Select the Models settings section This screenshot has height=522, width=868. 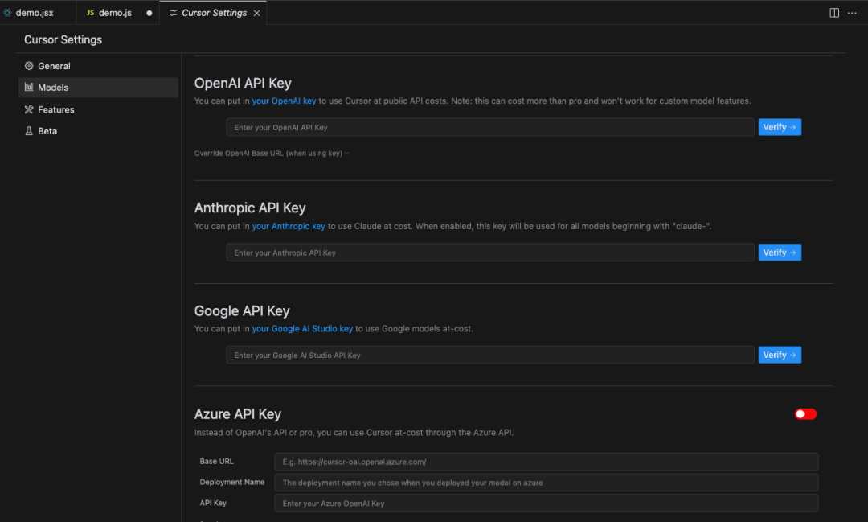[x=99, y=88]
